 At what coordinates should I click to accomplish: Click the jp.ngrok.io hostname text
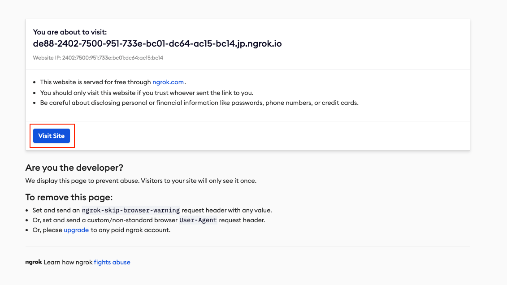157,44
